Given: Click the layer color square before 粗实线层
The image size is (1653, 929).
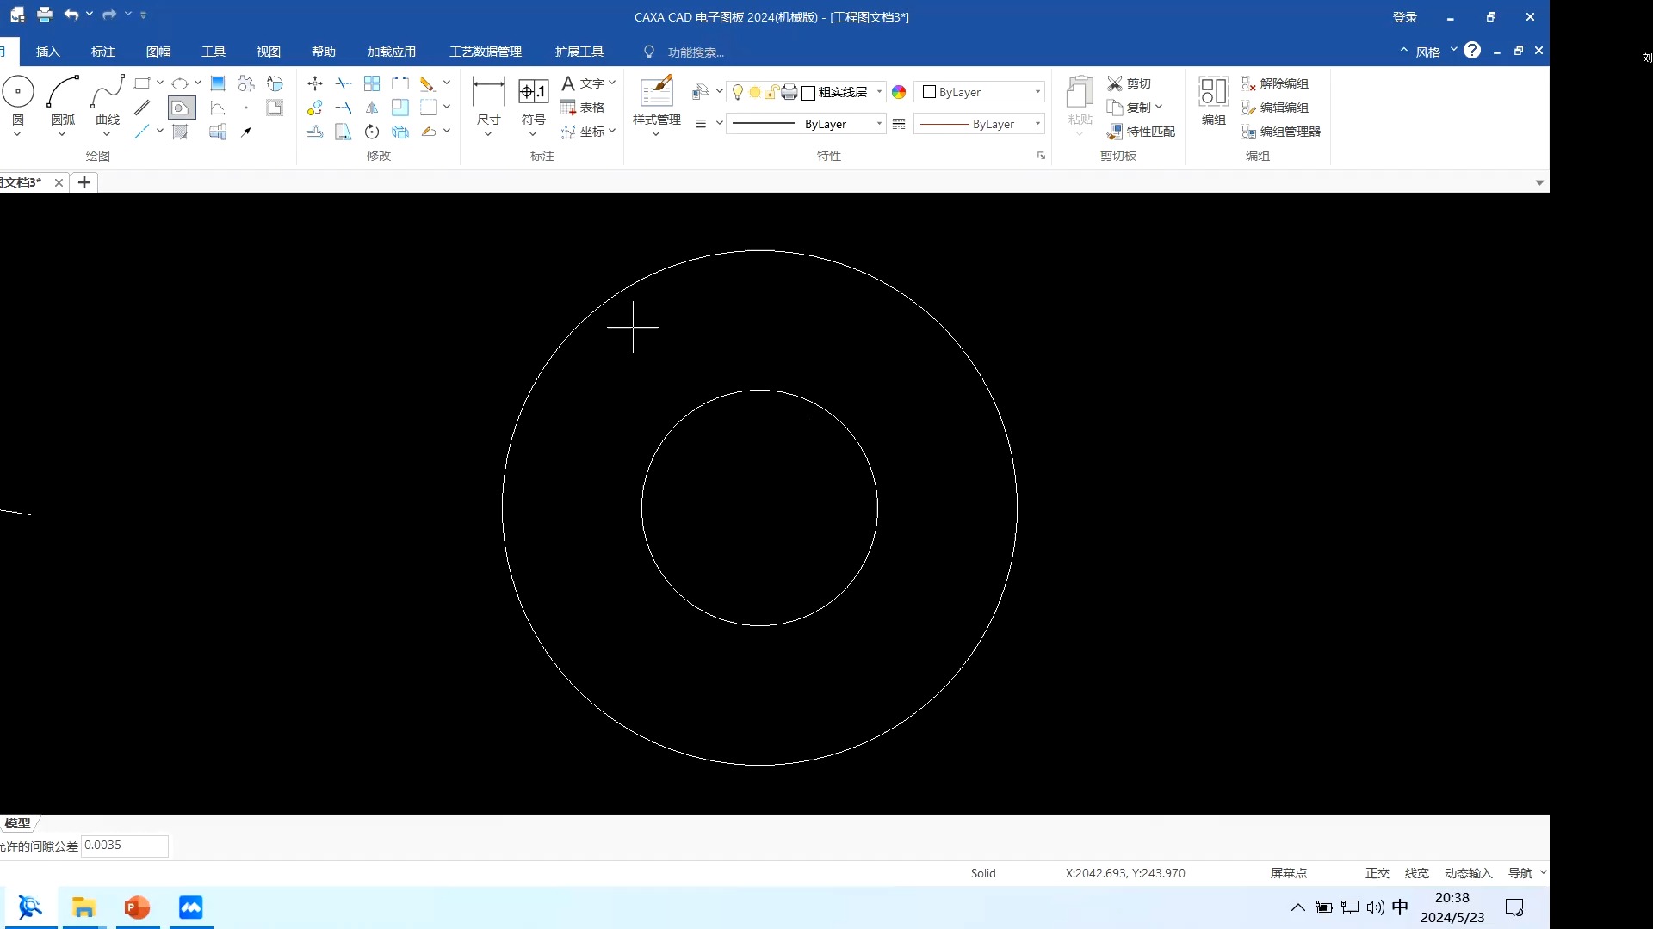Looking at the screenshot, I should (808, 92).
